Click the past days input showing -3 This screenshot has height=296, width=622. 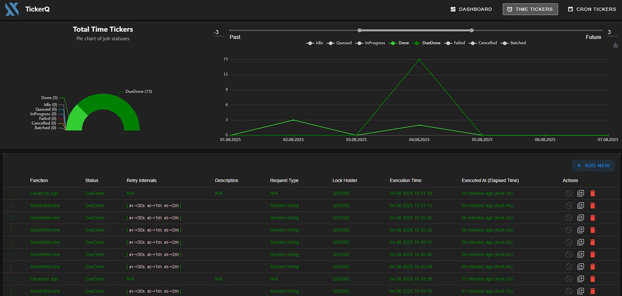(x=218, y=32)
